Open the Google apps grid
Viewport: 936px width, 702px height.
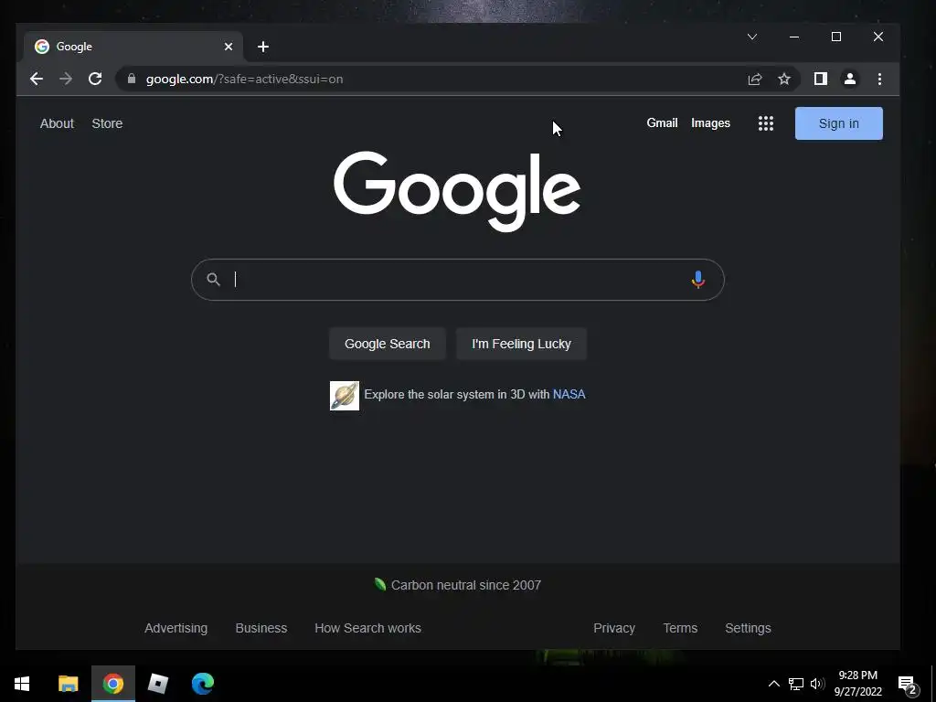point(766,123)
